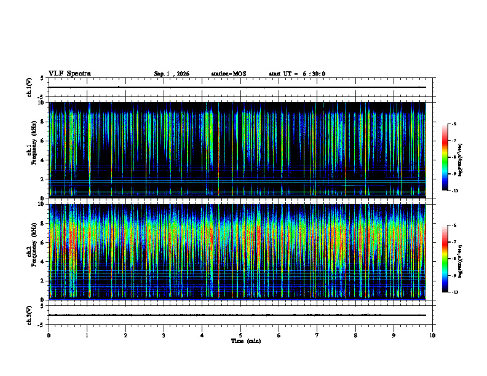Click the ch.2 spectrogram color bar
The image size is (487, 376).
pos(445,259)
